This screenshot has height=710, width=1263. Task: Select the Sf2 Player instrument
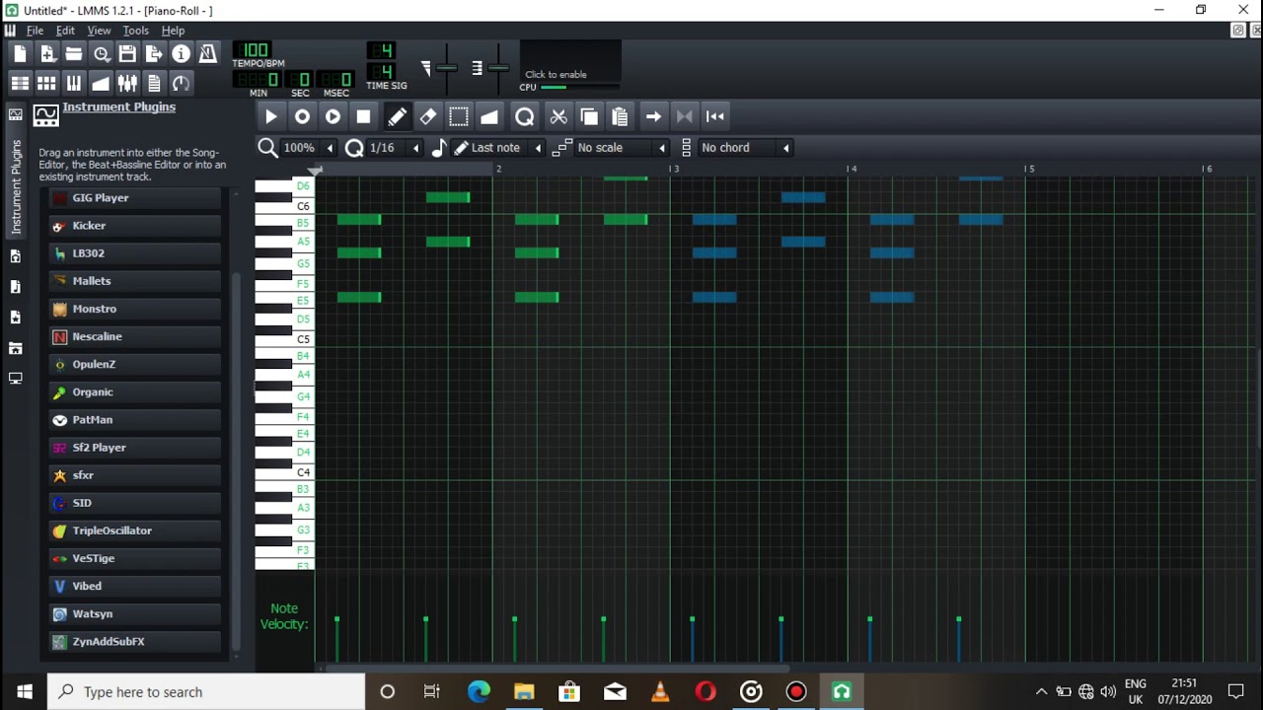(135, 448)
